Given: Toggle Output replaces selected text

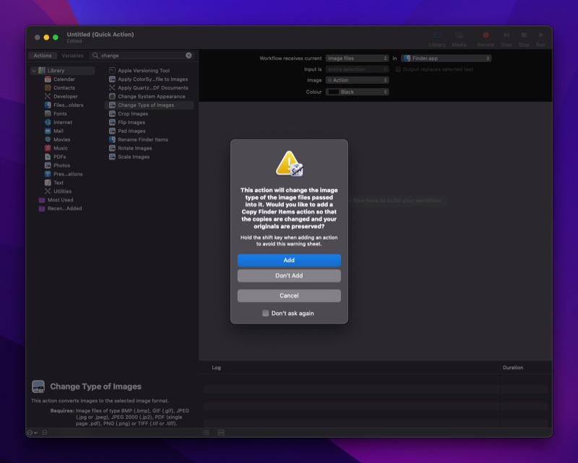Looking at the screenshot, I should click(x=399, y=68).
